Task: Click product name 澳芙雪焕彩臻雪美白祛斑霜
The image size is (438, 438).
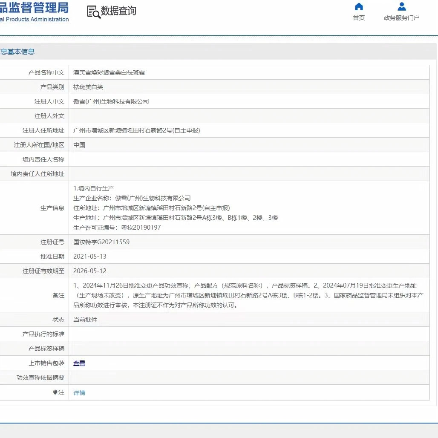Action: tap(109, 72)
